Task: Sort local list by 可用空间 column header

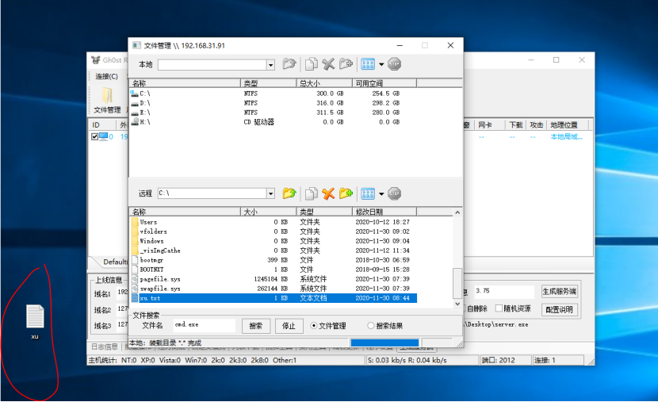Action: (x=384, y=83)
